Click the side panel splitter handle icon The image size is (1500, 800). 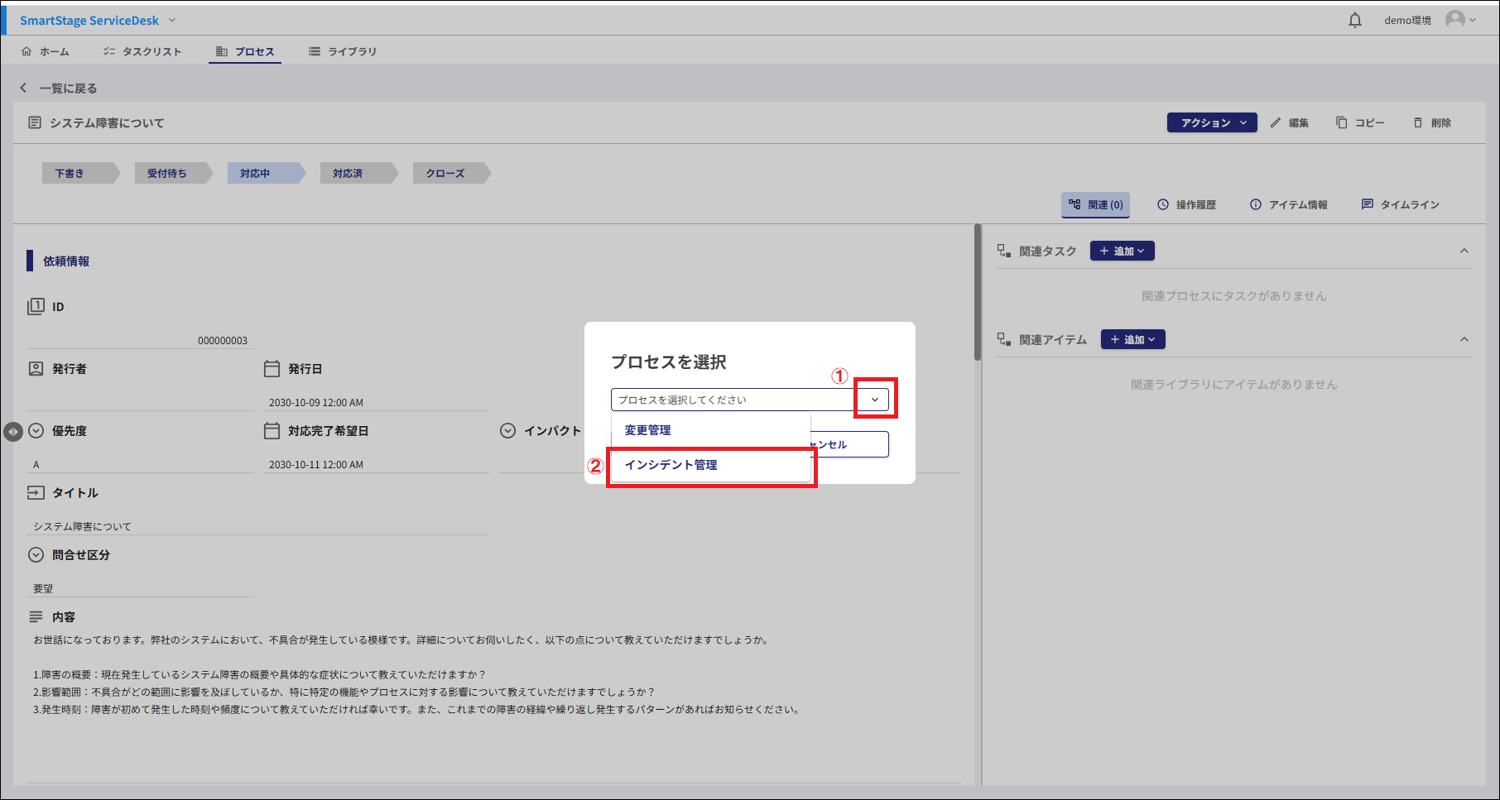coord(13,431)
